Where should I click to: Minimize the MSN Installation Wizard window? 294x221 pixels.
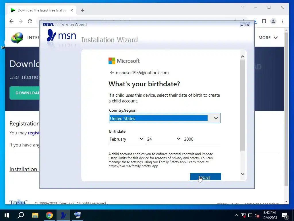[242, 25]
